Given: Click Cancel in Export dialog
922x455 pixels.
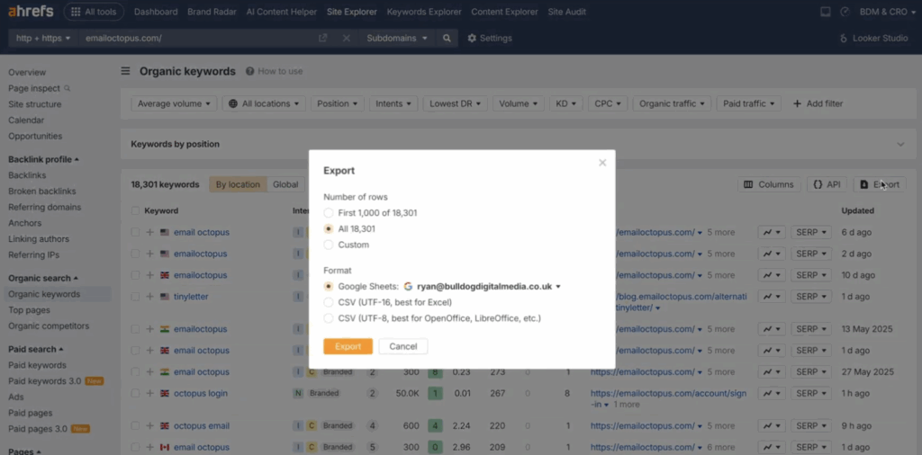Looking at the screenshot, I should pos(403,346).
